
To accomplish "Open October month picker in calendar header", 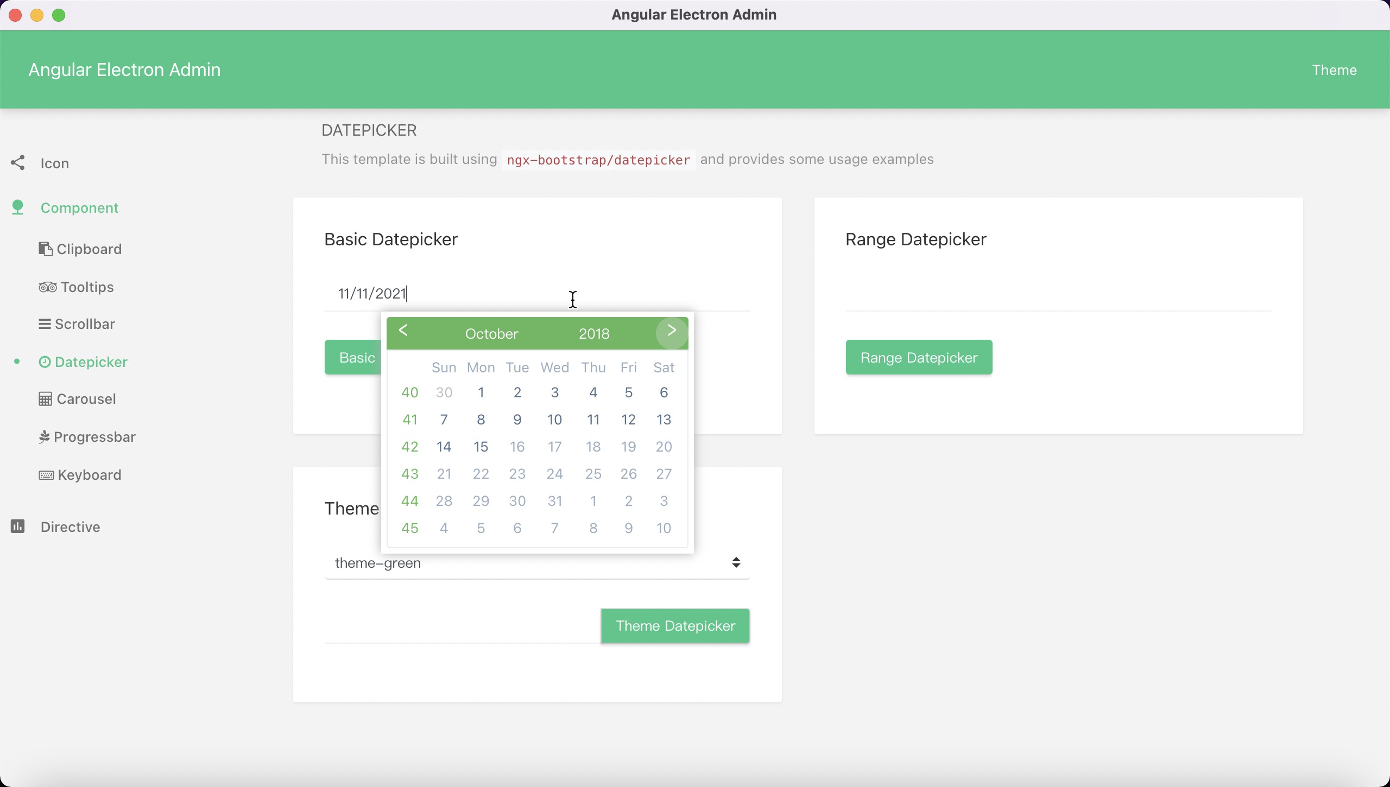I will [x=491, y=333].
